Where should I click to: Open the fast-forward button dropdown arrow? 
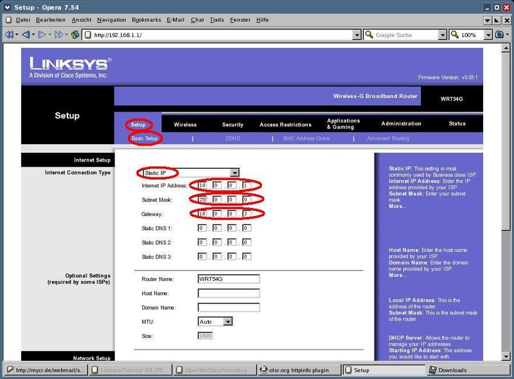pyautogui.click(x=66, y=35)
